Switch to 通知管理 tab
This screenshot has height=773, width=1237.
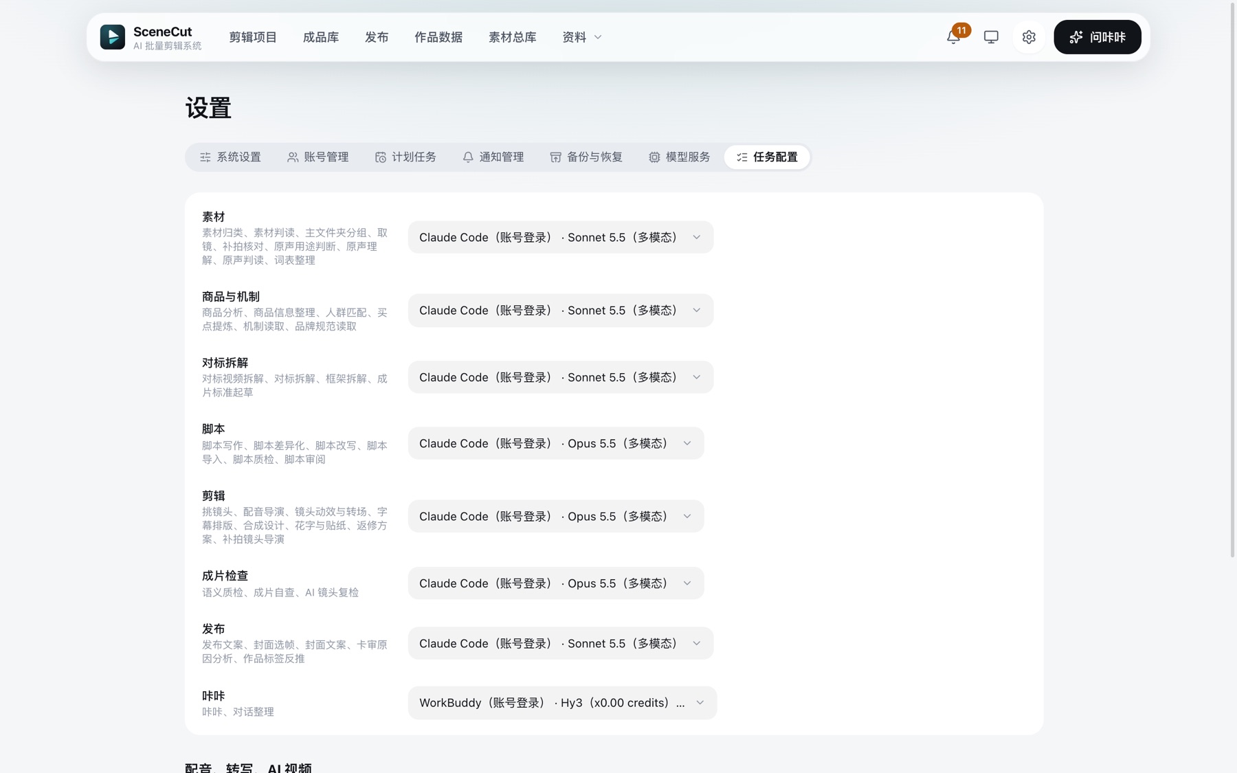[x=493, y=157]
